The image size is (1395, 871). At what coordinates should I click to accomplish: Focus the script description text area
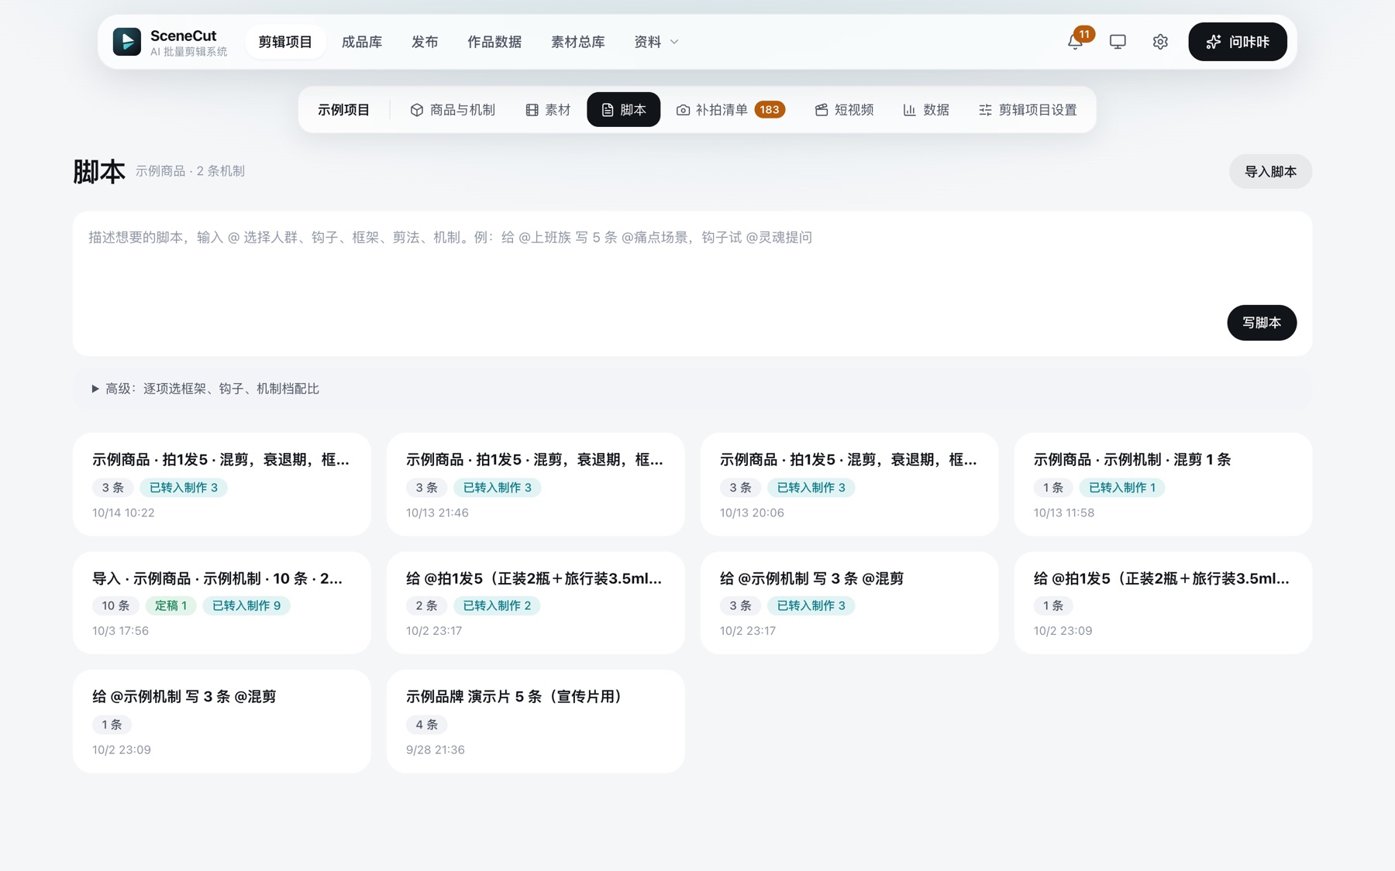click(x=692, y=283)
